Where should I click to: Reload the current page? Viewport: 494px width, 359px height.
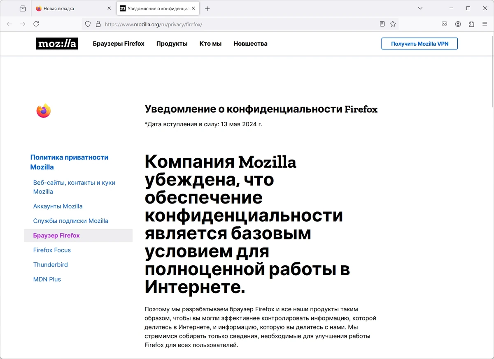[36, 24]
